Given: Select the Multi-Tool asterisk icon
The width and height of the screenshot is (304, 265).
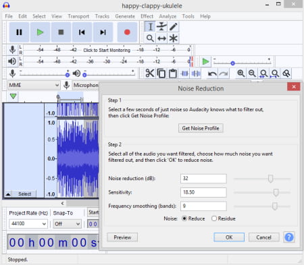Looking at the screenshot, I should click(173, 38).
